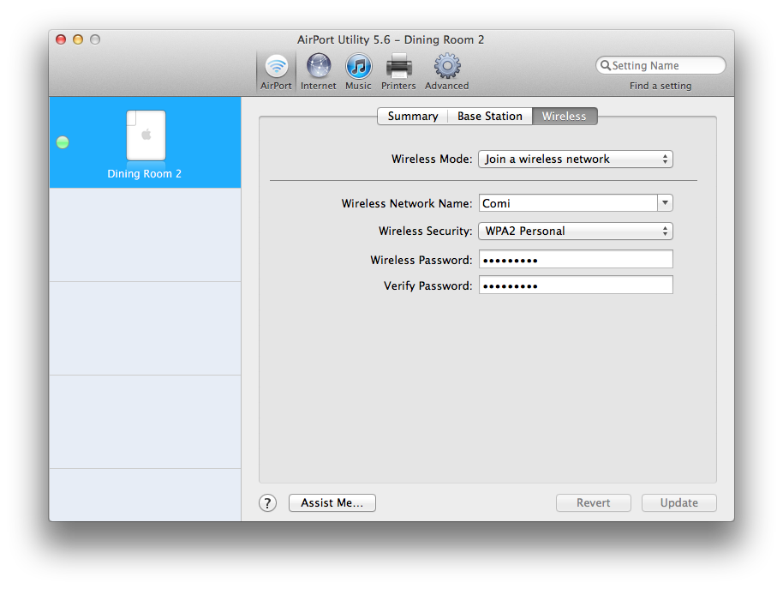The image size is (783, 589).
Task: Click the Find a setting label
Action: 660,86
